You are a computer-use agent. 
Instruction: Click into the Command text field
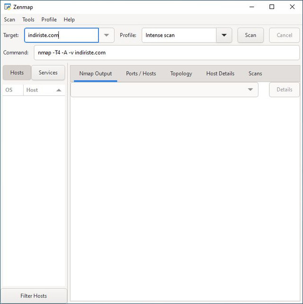point(167,53)
